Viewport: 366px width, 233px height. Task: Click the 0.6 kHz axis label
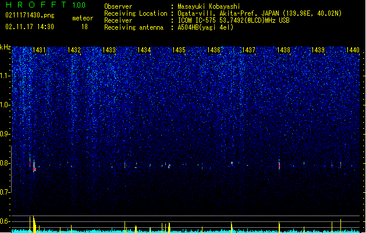click(x=5, y=221)
